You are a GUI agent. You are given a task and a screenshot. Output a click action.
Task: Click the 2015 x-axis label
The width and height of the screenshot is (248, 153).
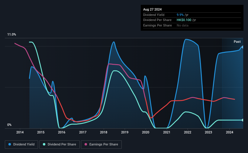point(41,132)
